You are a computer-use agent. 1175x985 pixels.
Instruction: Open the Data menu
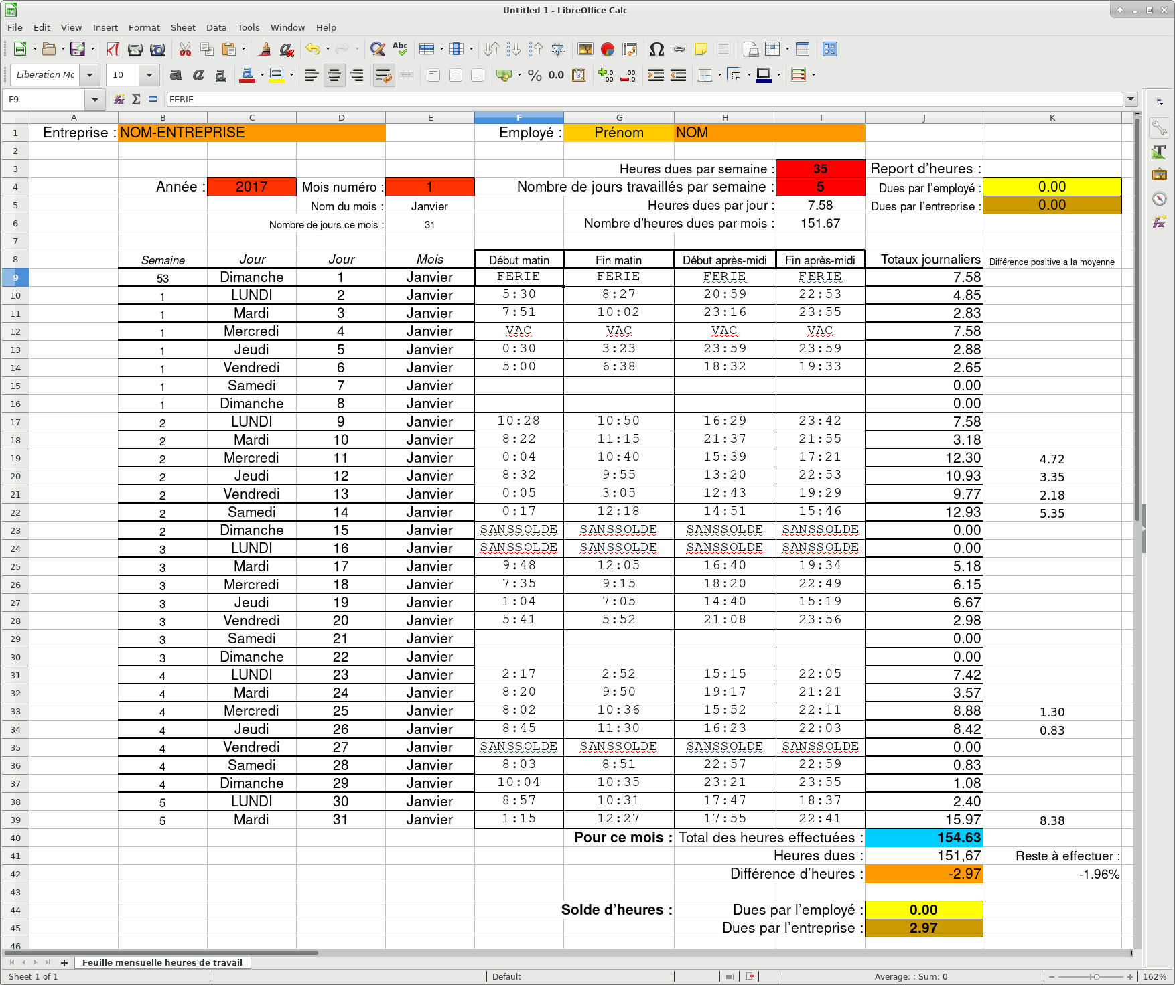pyautogui.click(x=216, y=27)
